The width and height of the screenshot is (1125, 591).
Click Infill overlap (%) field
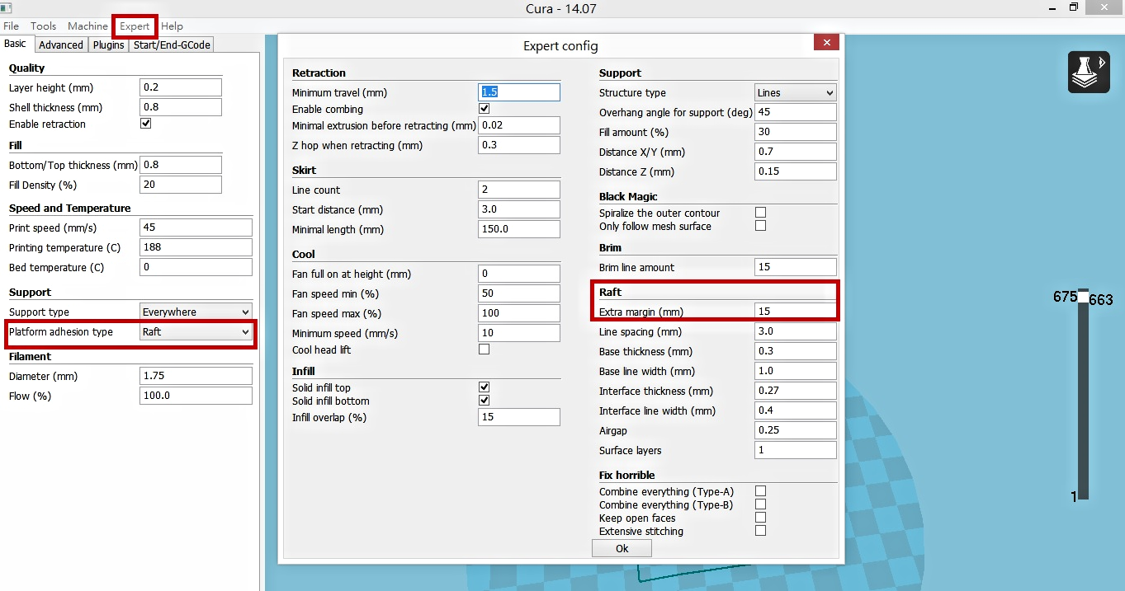[x=519, y=417]
